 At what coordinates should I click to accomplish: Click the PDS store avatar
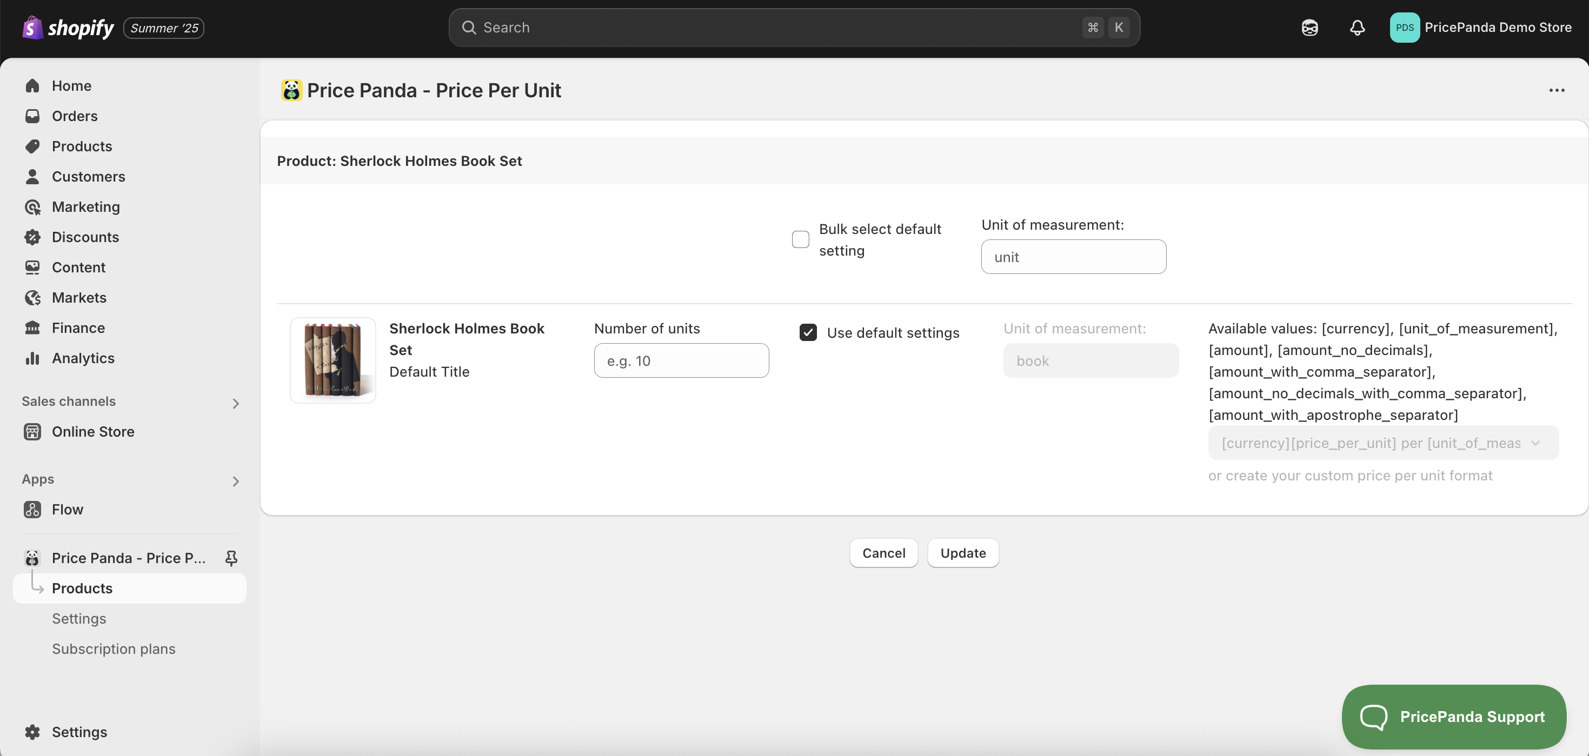1405,28
